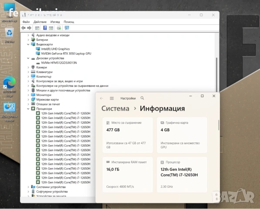Click the Монитори monitor icon
Screen dimensions: 260x209
coord(33,95)
